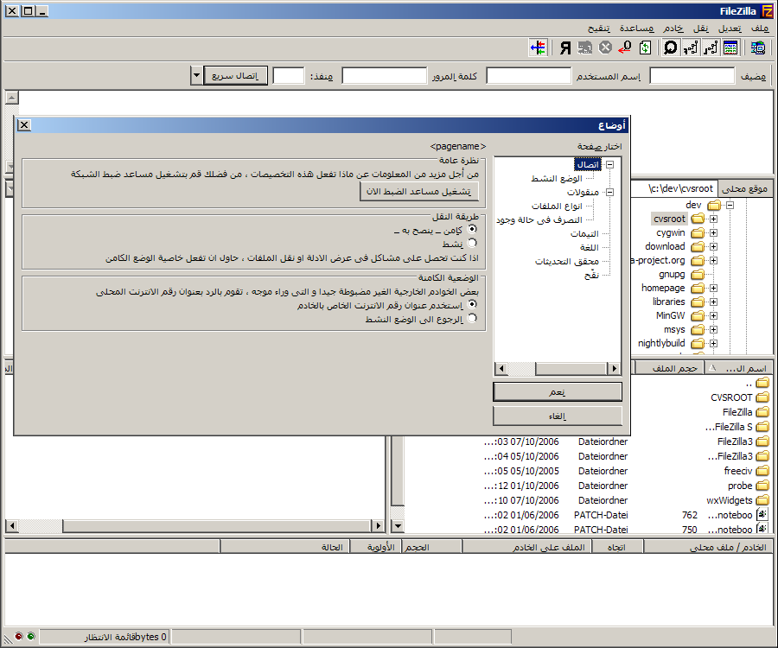Expand the cvsroot folder node

point(713,219)
